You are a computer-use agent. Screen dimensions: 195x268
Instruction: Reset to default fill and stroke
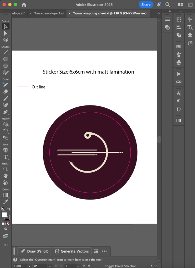(3, 209)
